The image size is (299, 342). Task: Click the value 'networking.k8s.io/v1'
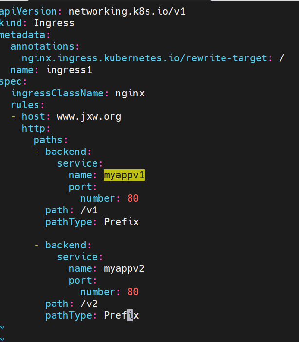(x=127, y=11)
